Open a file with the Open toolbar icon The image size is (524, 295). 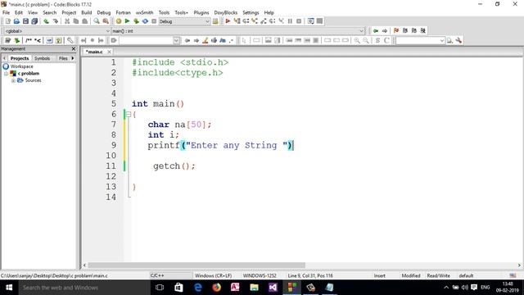pyautogui.click(x=16, y=21)
